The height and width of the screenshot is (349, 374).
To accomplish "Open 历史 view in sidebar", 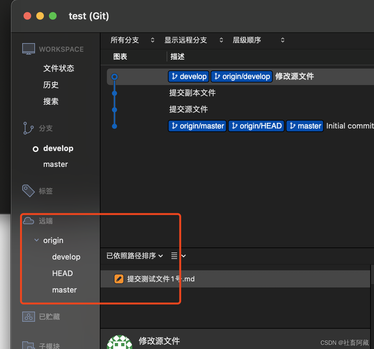I will [x=51, y=85].
